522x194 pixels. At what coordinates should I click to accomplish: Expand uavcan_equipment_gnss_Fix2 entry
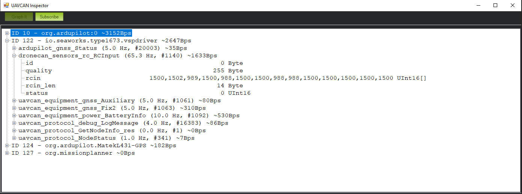coord(14,108)
